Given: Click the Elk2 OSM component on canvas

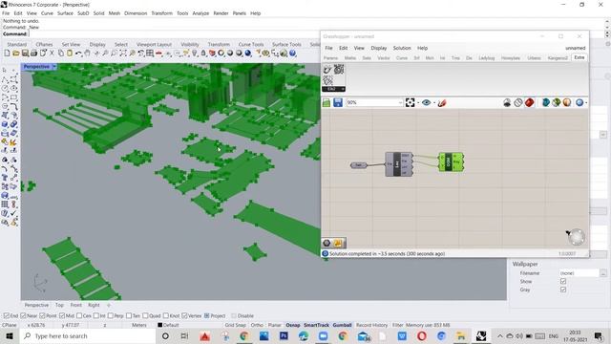Looking at the screenshot, I should [451, 161].
